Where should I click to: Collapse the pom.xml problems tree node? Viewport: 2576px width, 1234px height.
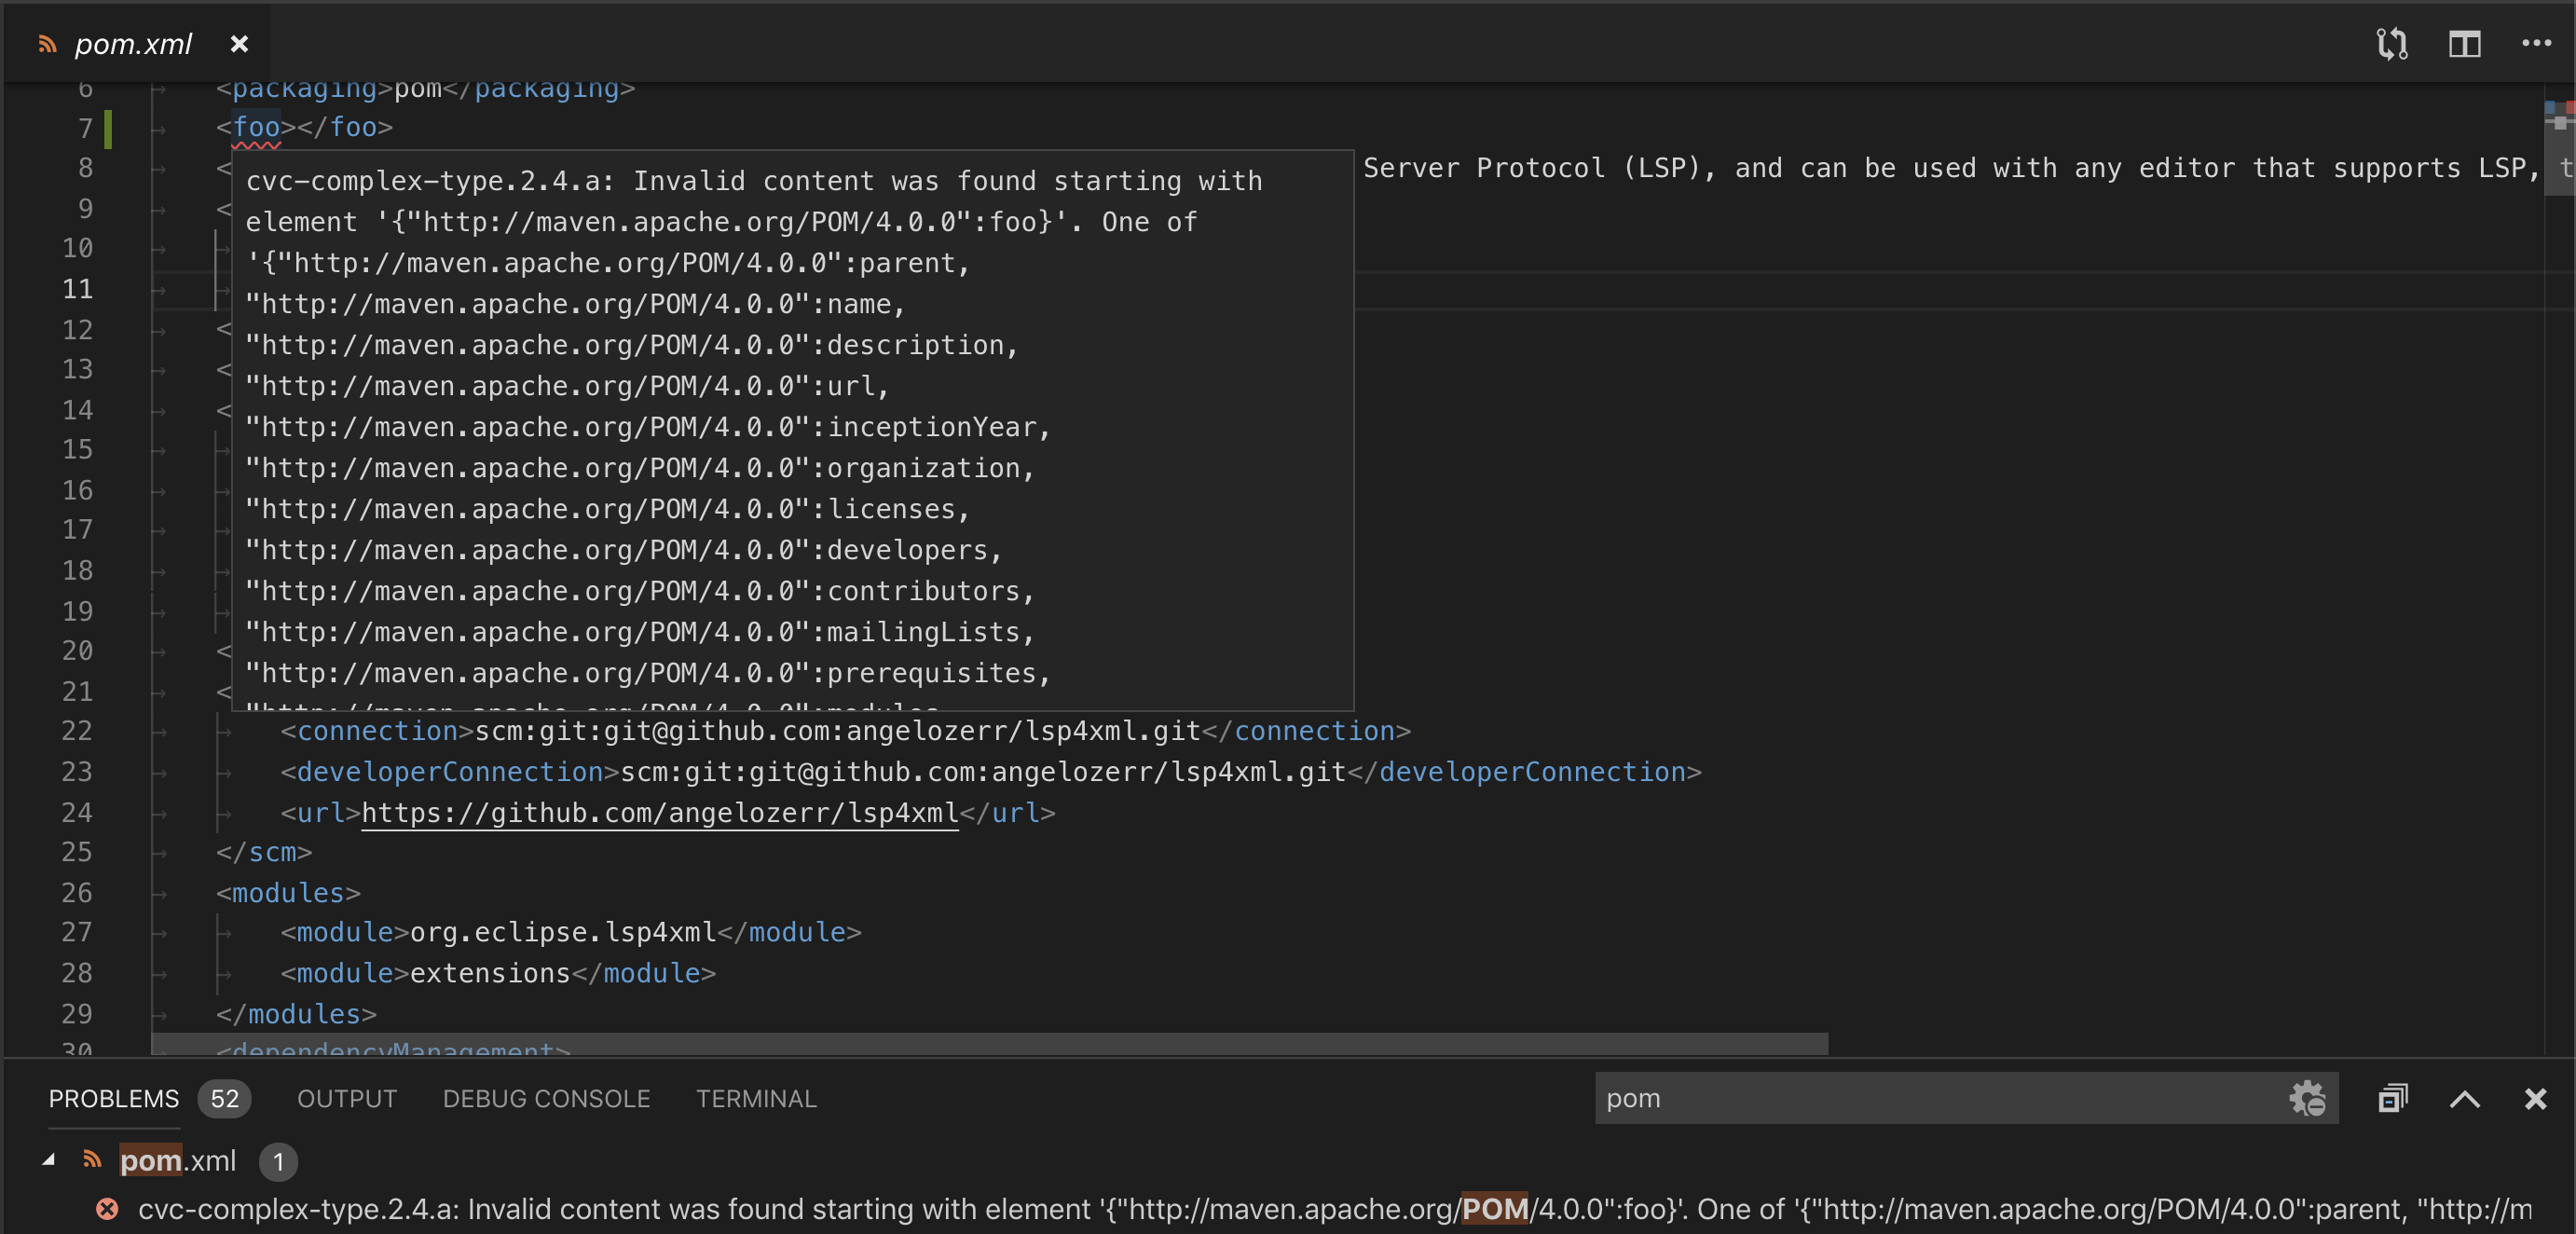(48, 1160)
